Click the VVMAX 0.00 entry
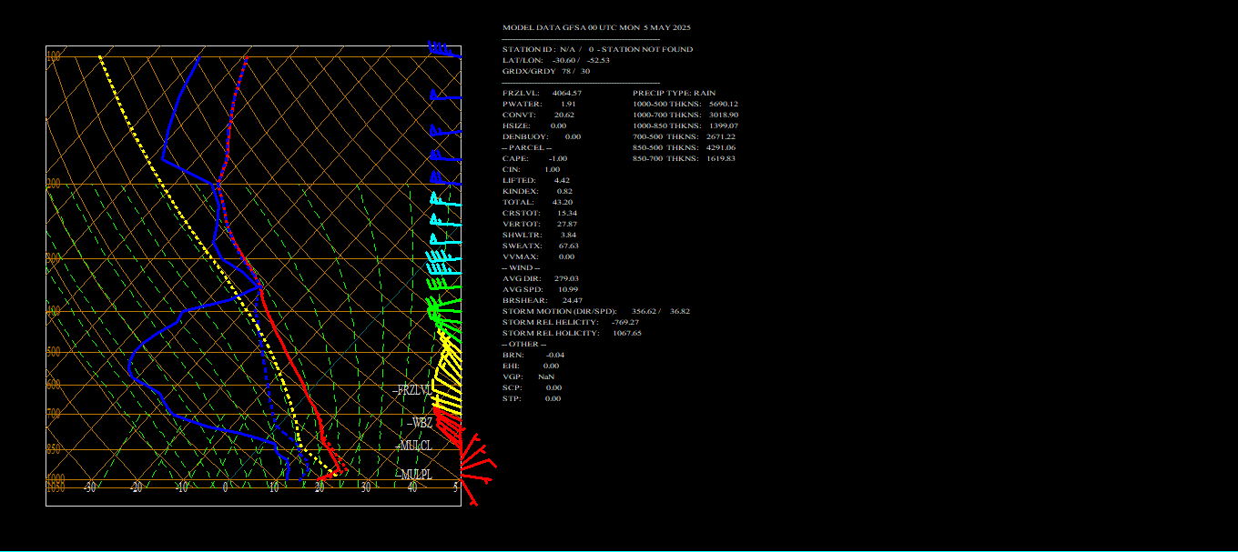 tap(538, 256)
